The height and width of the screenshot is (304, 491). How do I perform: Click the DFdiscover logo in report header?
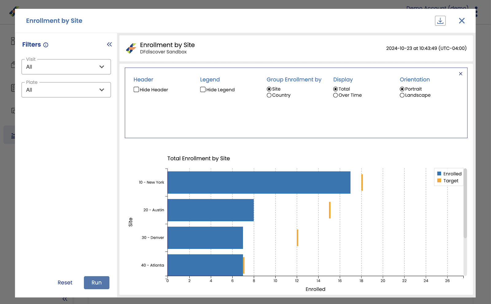(131, 48)
